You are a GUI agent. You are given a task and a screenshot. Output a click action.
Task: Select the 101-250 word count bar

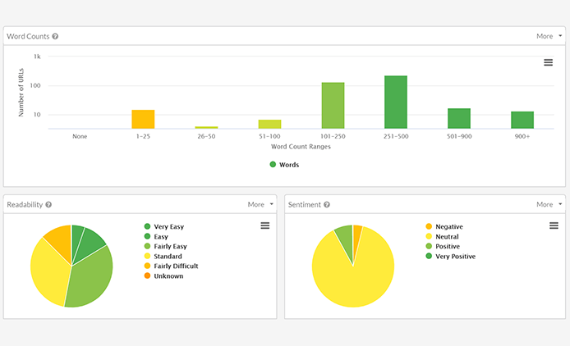pyautogui.click(x=333, y=106)
